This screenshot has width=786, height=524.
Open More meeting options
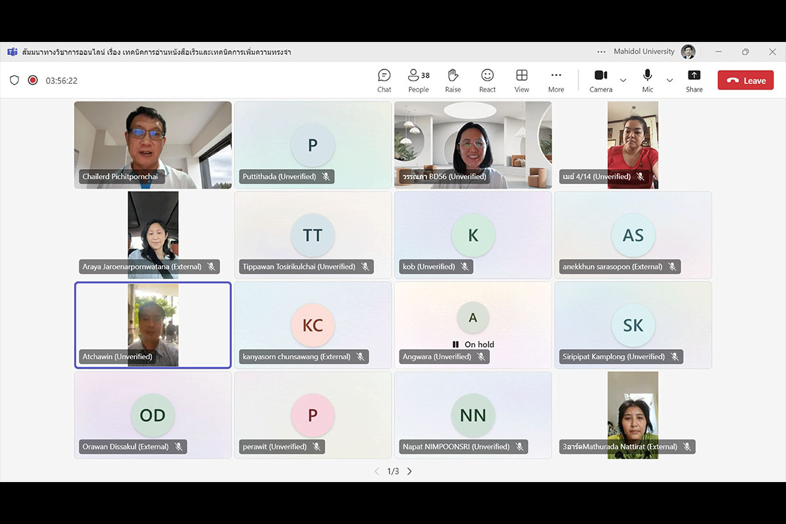[556, 81]
